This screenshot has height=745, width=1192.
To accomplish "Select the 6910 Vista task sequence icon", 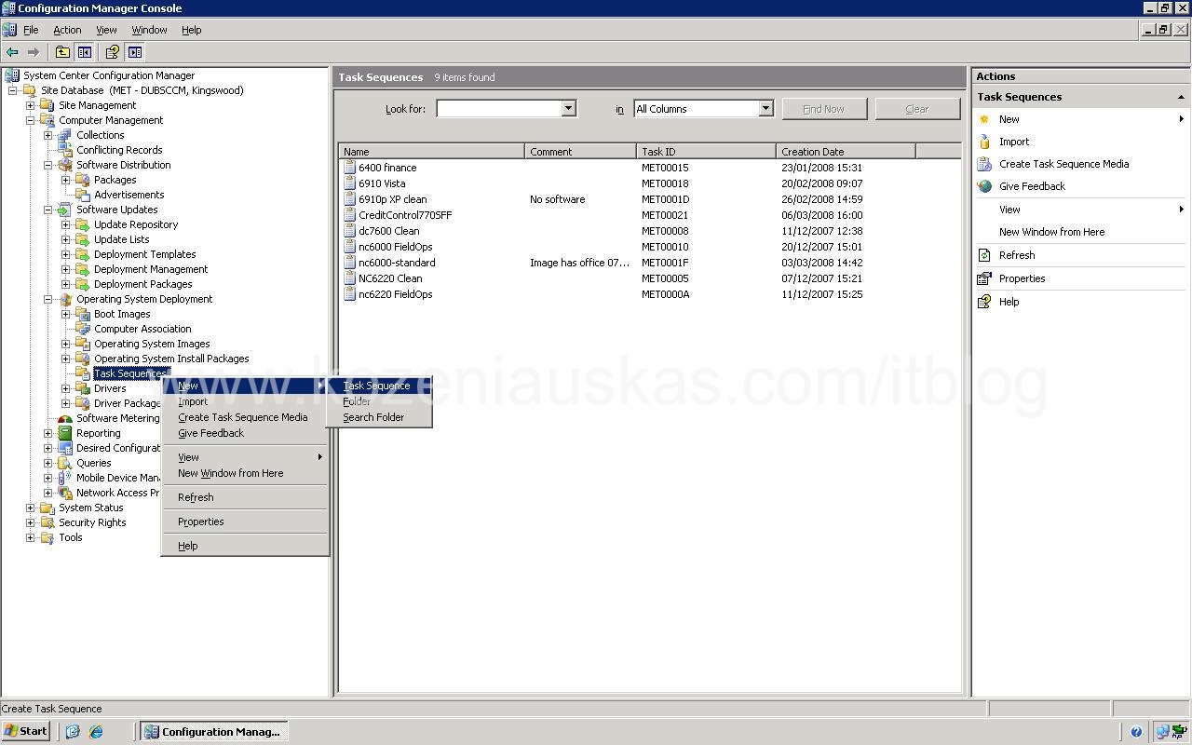I will (x=350, y=183).
